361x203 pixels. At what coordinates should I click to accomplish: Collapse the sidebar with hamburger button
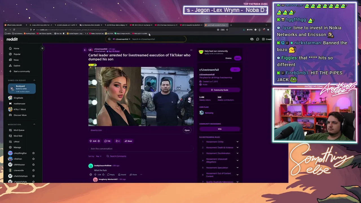[x=42, y=48]
